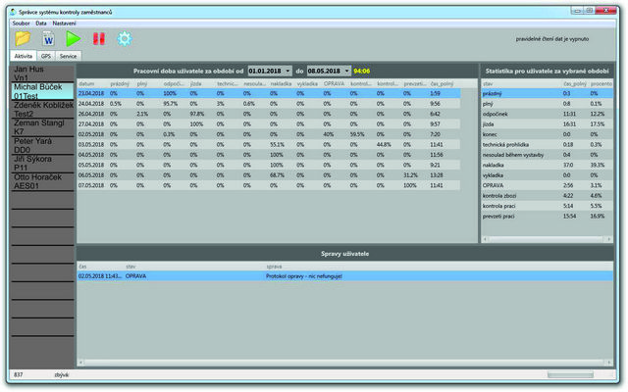Click the progress bar in status bar
The image size is (628, 392).
point(570,374)
